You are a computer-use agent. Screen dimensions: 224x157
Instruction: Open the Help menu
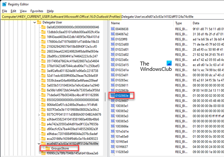[50, 11]
